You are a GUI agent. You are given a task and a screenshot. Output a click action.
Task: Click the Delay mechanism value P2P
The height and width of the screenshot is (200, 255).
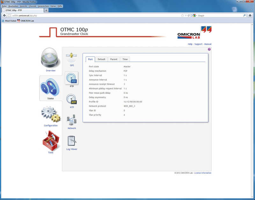click(x=125, y=71)
